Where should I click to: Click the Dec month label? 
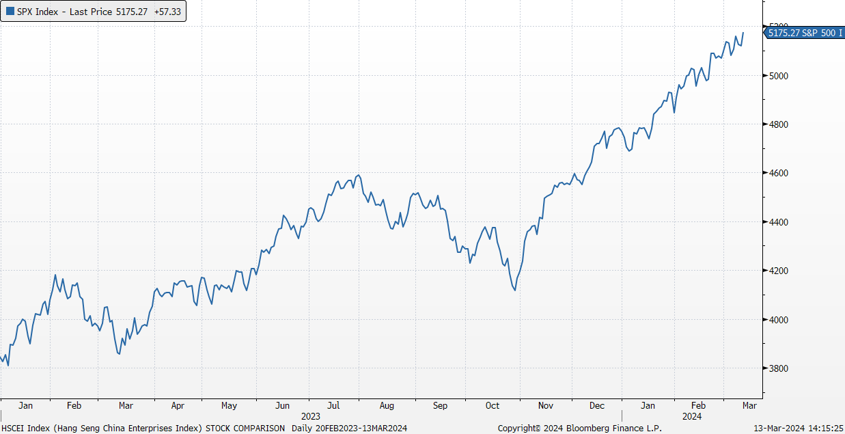pos(597,405)
